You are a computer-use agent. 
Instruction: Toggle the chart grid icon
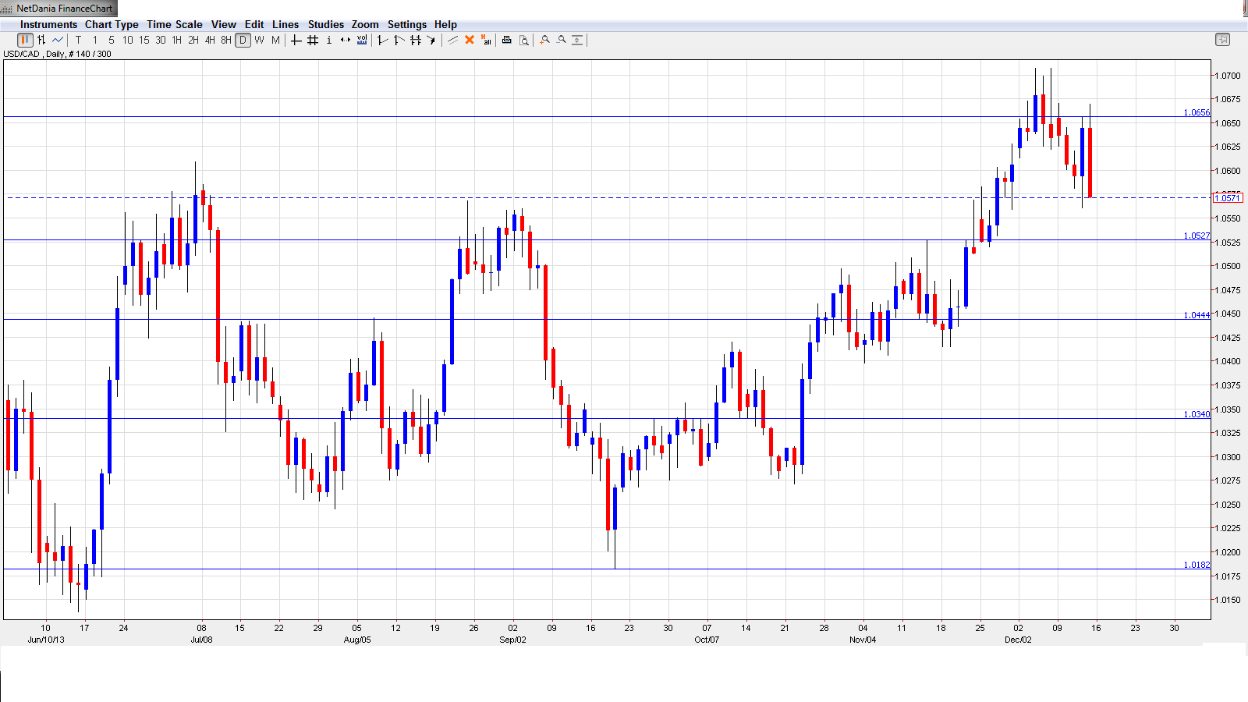coord(313,40)
